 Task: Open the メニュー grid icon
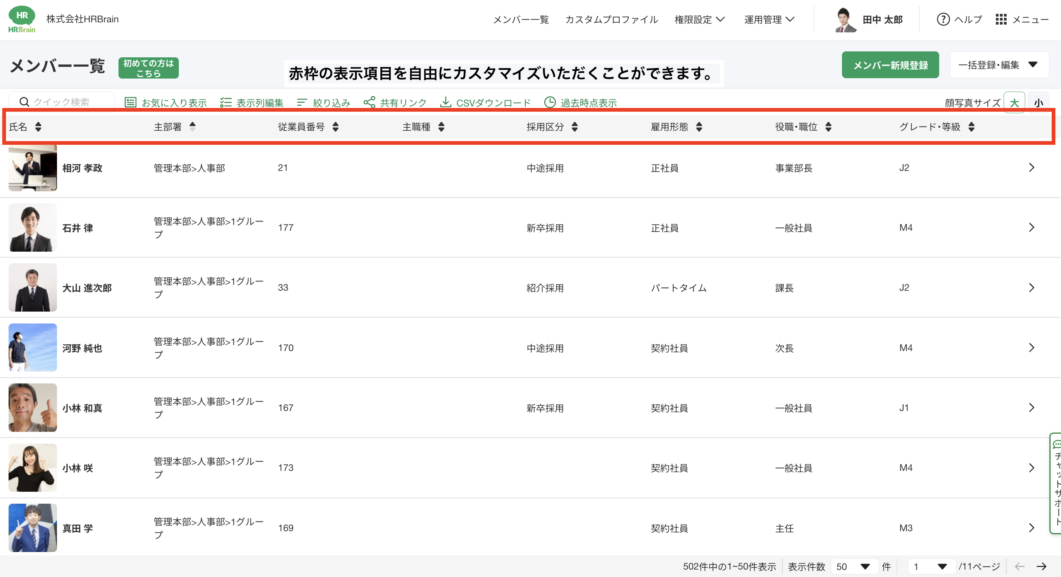(x=1001, y=19)
